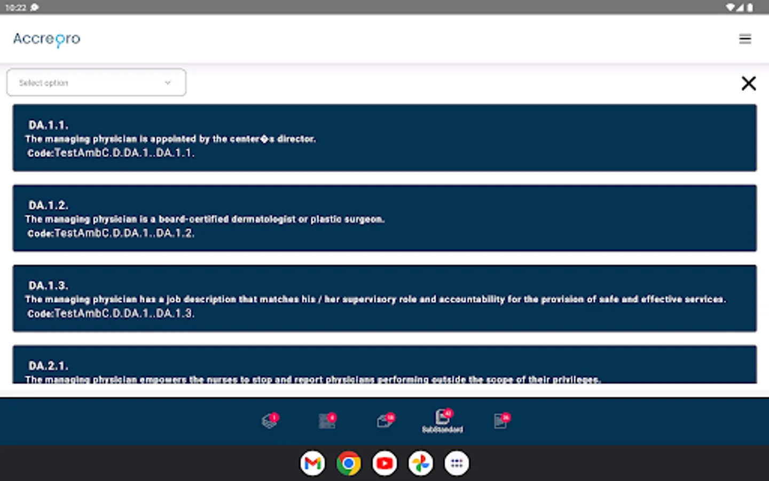Click the job description sentence in DA.1.3.
This screenshot has height=481, width=769.
[375, 299]
